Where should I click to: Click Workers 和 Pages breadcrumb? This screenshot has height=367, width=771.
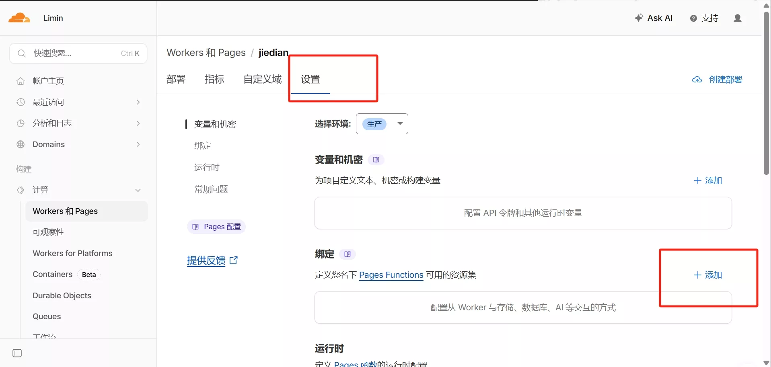206,53
